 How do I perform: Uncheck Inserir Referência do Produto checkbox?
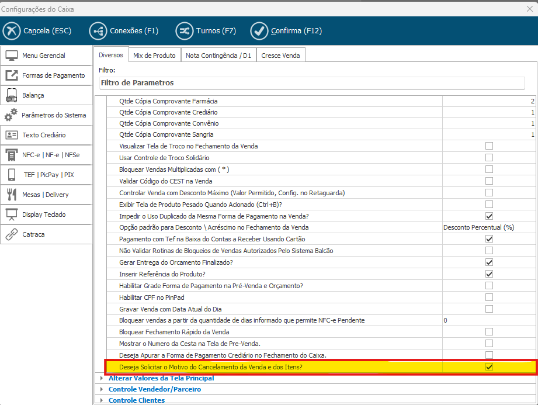point(489,274)
